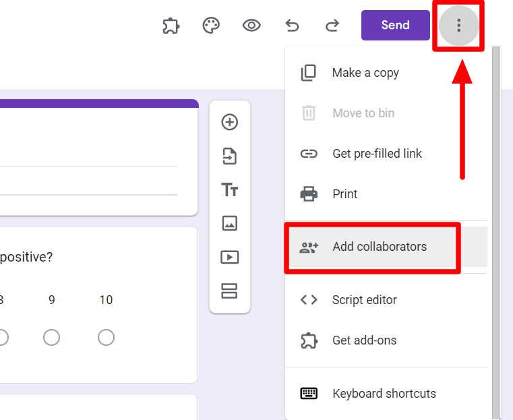
Task: Add an image from the sidebar
Action: (x=230, y=223)
